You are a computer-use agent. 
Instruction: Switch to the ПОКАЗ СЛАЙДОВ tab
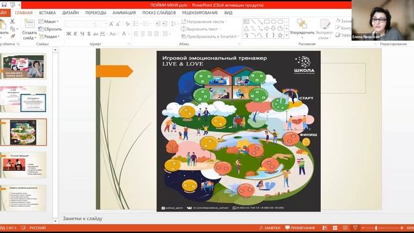(159, 13)
